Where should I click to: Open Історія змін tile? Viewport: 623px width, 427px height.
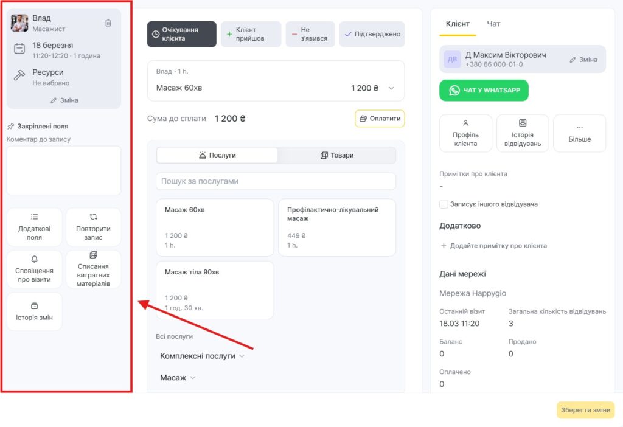[34, 311]
